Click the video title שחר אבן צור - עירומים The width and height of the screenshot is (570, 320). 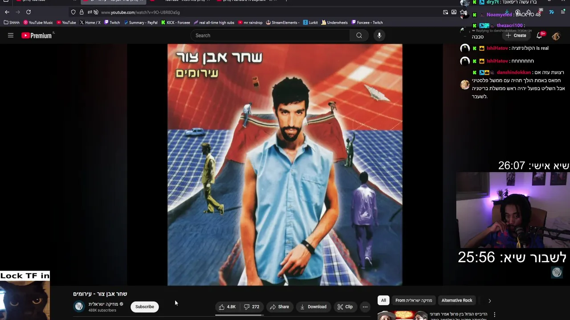[100, 294]
